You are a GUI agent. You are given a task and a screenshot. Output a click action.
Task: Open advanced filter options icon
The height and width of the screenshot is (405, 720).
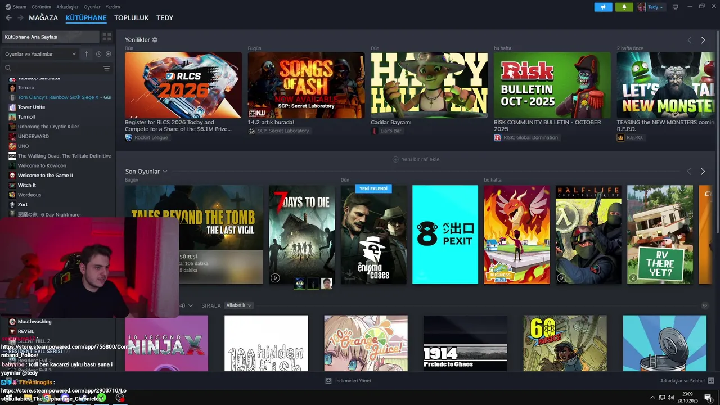[107, 68]
